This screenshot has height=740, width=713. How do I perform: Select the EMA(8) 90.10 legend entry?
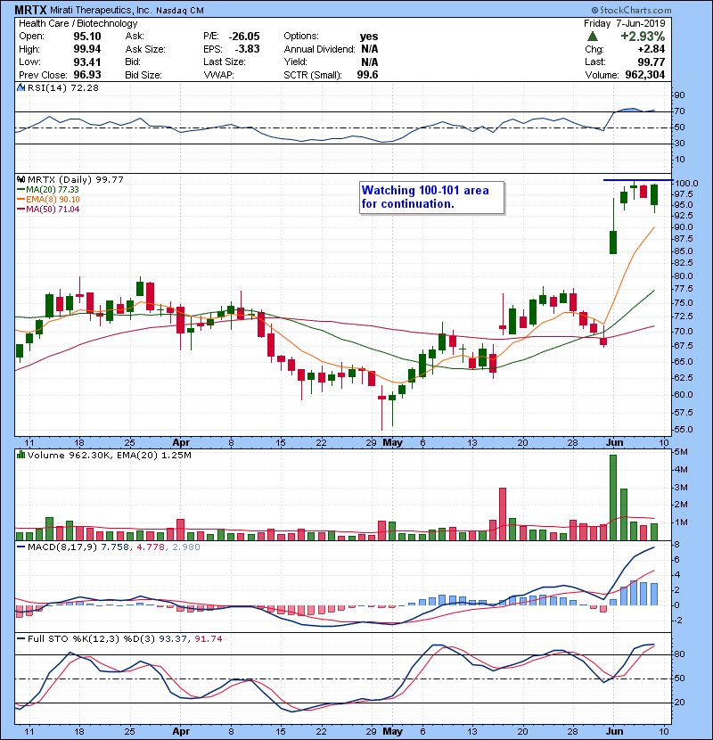(x=48, y=199)
